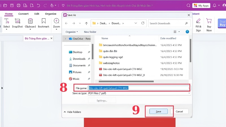Expand the OneDrive tree node
Viewport: 226px width, 127px height.
(66, 39)
